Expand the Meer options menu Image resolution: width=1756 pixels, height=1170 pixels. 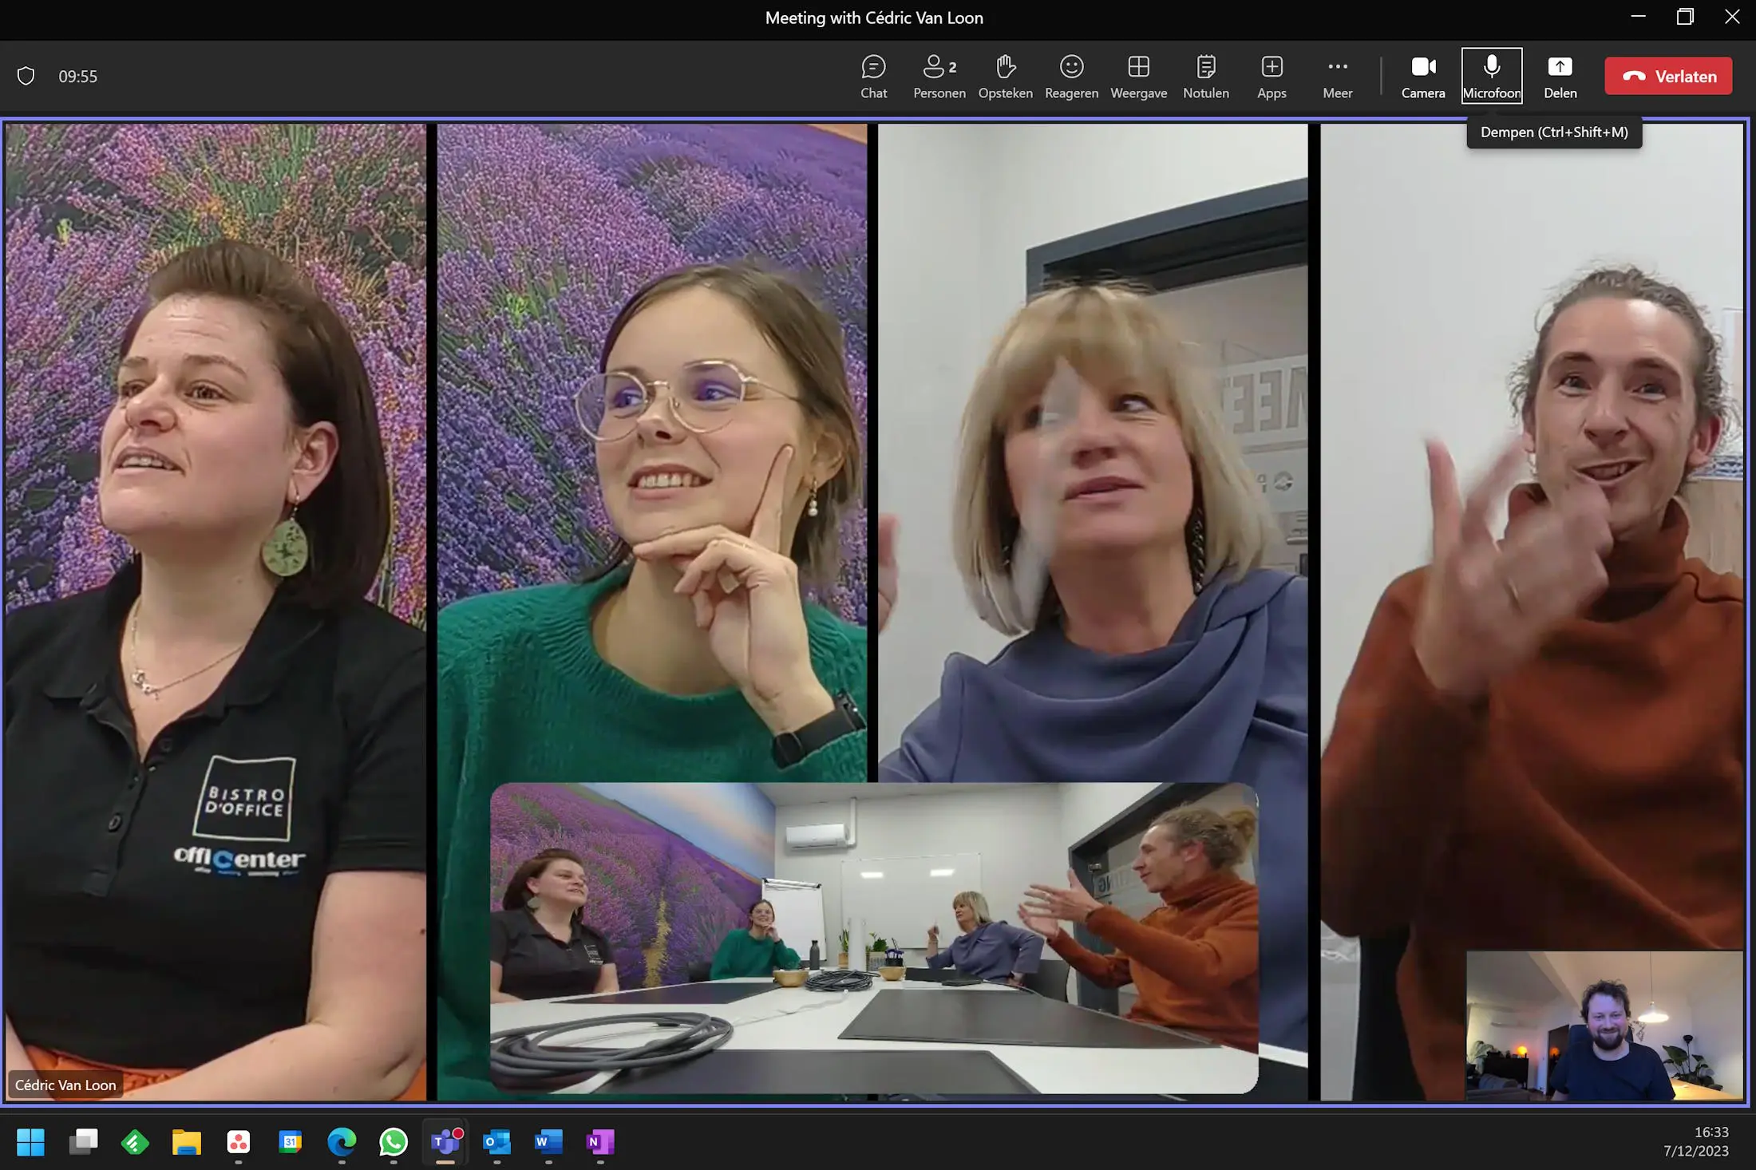click(x=1337, y=77)
